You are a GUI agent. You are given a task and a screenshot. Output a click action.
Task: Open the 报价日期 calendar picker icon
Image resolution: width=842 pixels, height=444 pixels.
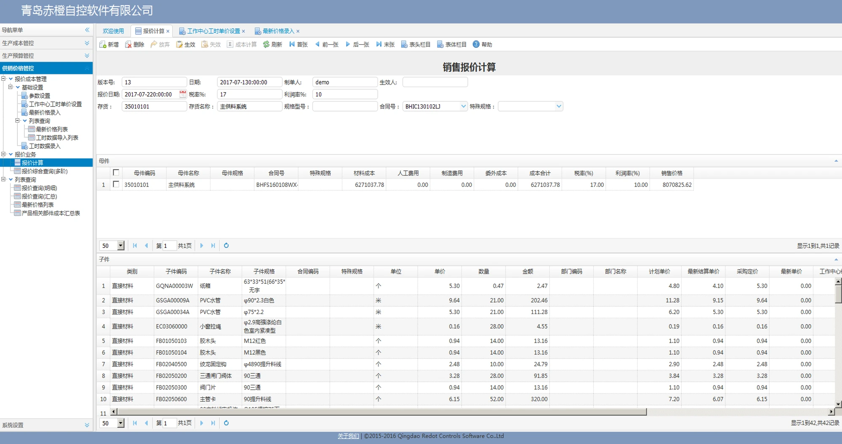183,94
